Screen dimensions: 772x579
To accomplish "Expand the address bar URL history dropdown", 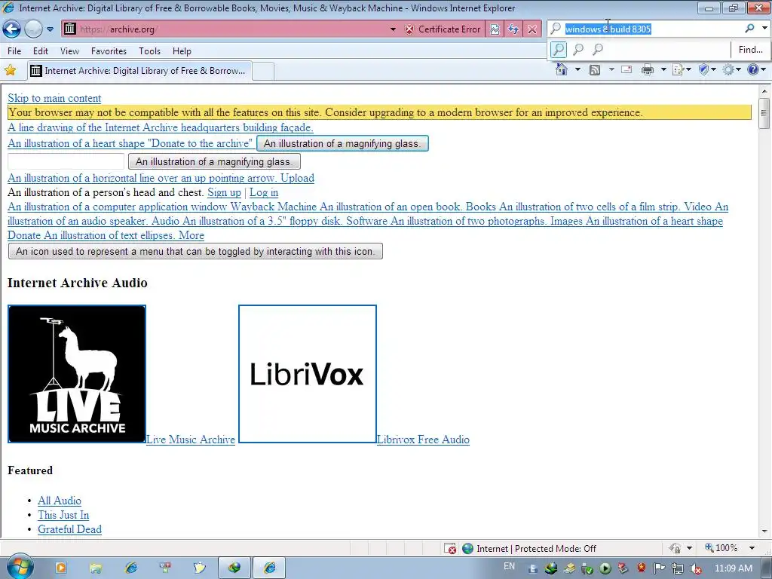I will point(393,29).
